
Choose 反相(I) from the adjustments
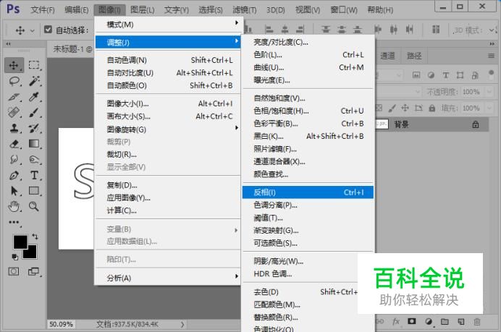(x=308, y=192)
